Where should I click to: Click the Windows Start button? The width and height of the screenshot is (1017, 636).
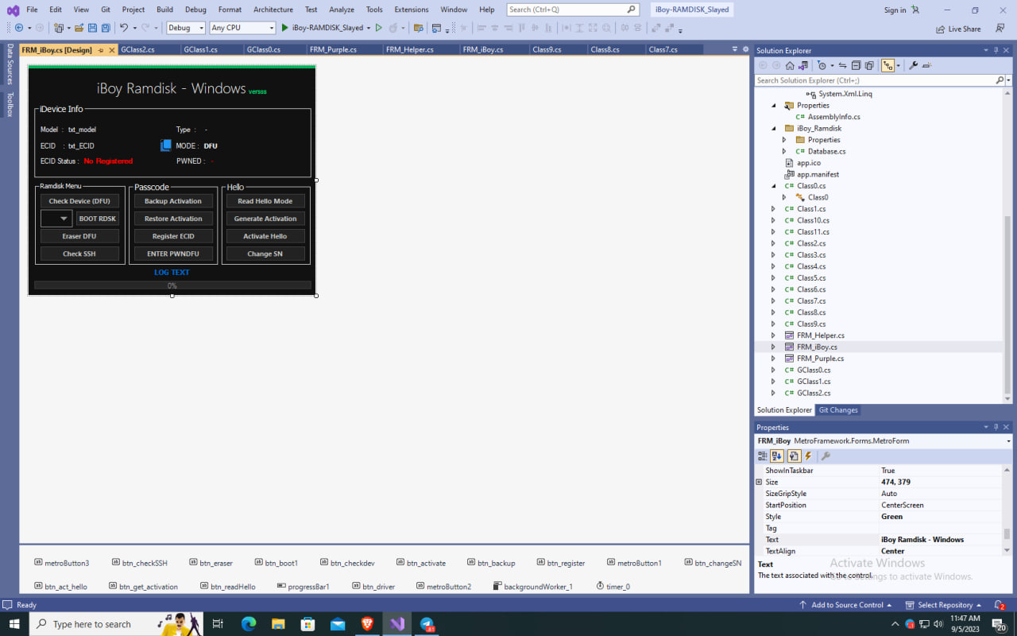[14, 624]
